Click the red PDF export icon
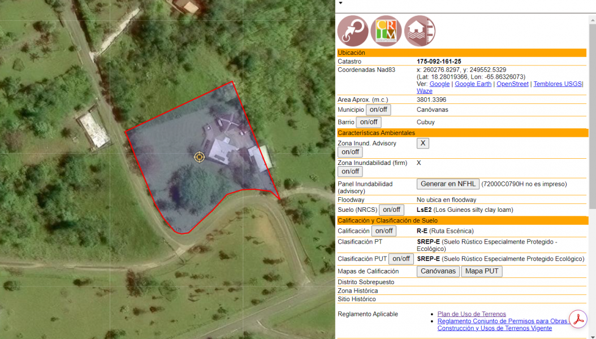 pyautogui.click(x=578, y=319)
